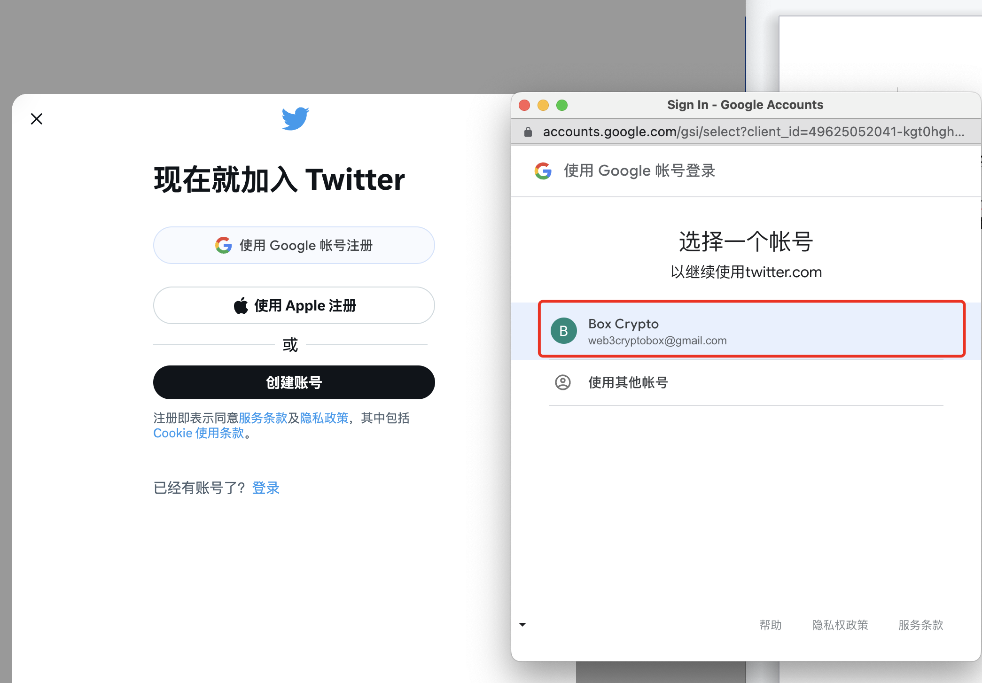
Task: Open the 隐私权政策 link in Google footer
Action: (840, 625)
